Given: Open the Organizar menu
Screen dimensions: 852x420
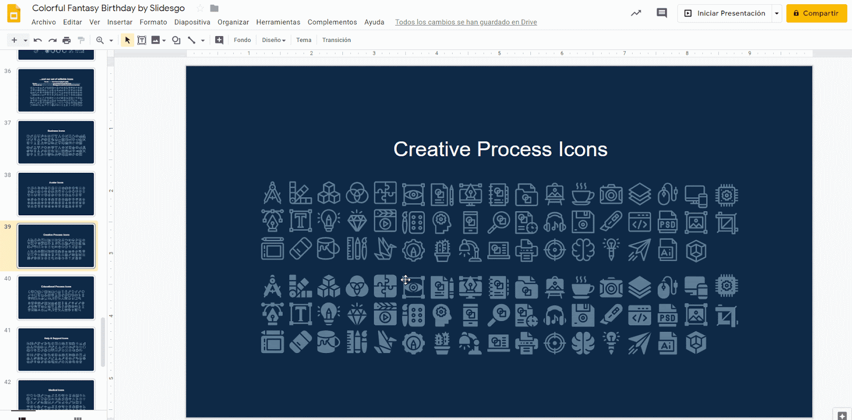Looking at the screenshot, I should pos(233,22).
